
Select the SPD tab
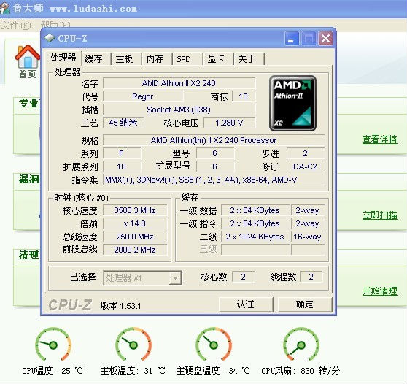[x=184, y=59]
